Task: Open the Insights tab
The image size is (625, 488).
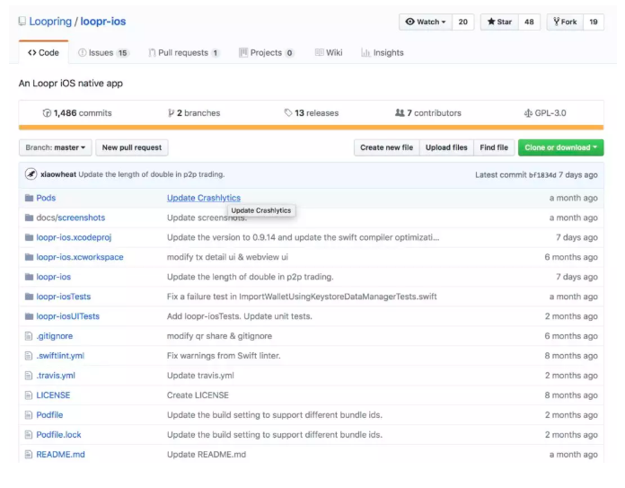Action: (x=383, y=53)
